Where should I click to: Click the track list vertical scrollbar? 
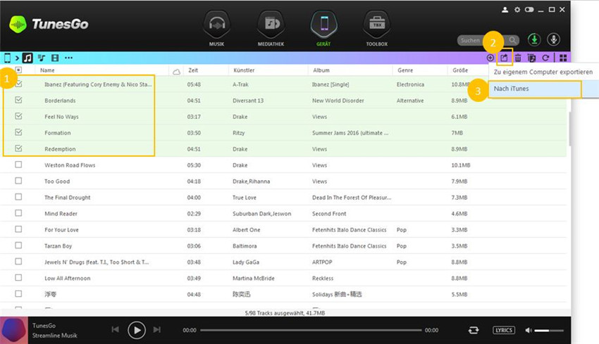(569, 129)
